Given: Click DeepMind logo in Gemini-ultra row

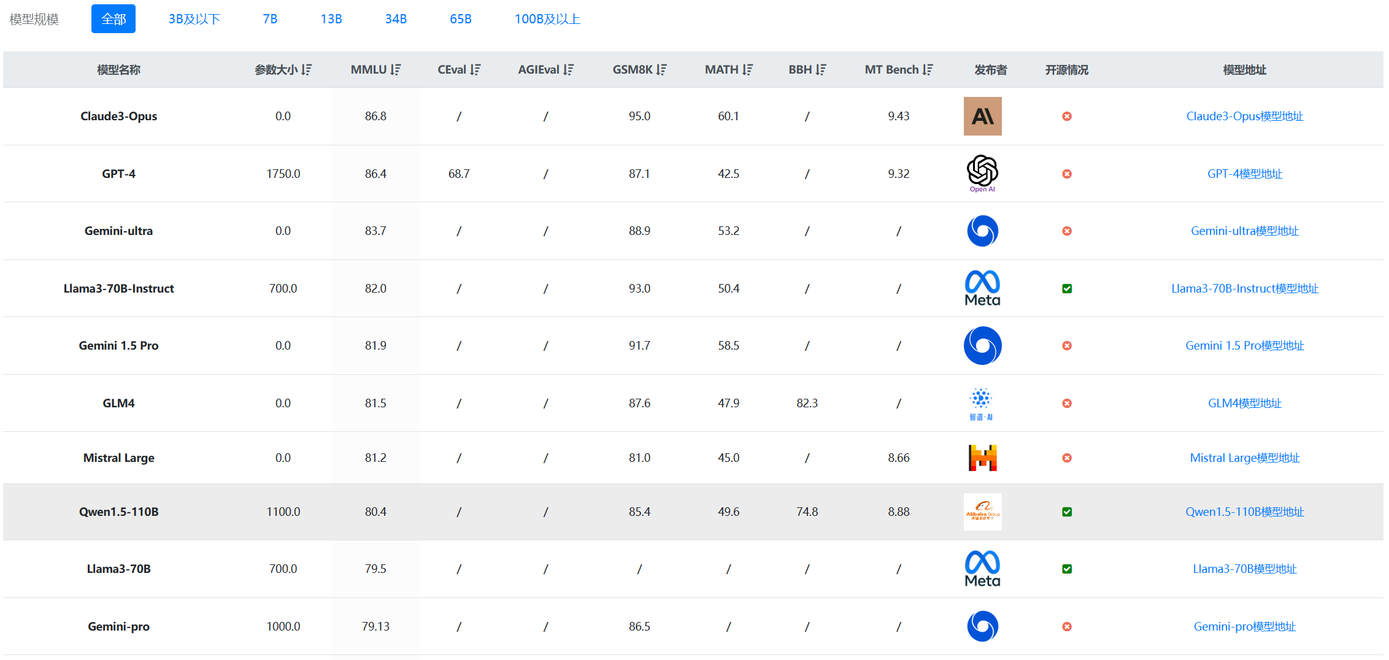Looking at the screenshot, I should tap(983, 231).
